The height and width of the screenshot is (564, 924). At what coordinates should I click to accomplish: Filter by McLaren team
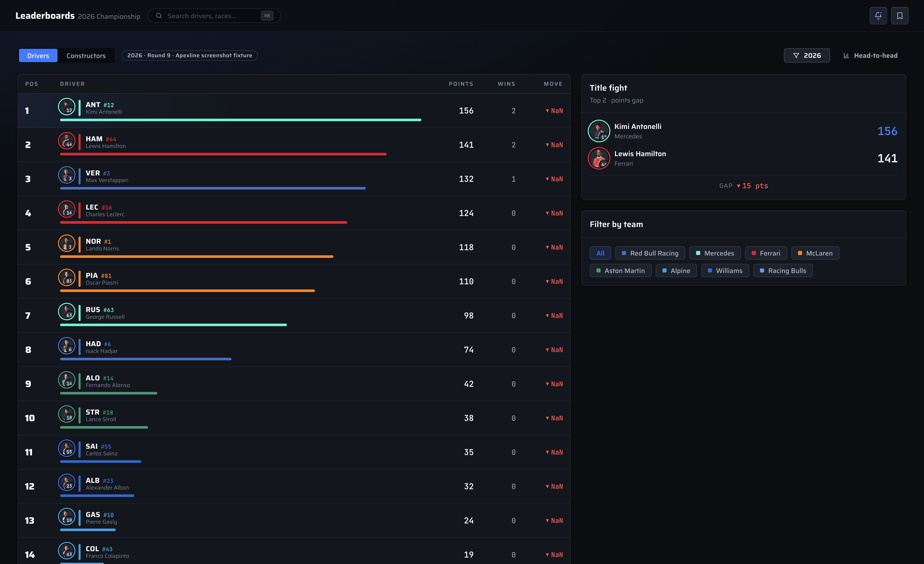pyautogui.click(x=815, y=253)
